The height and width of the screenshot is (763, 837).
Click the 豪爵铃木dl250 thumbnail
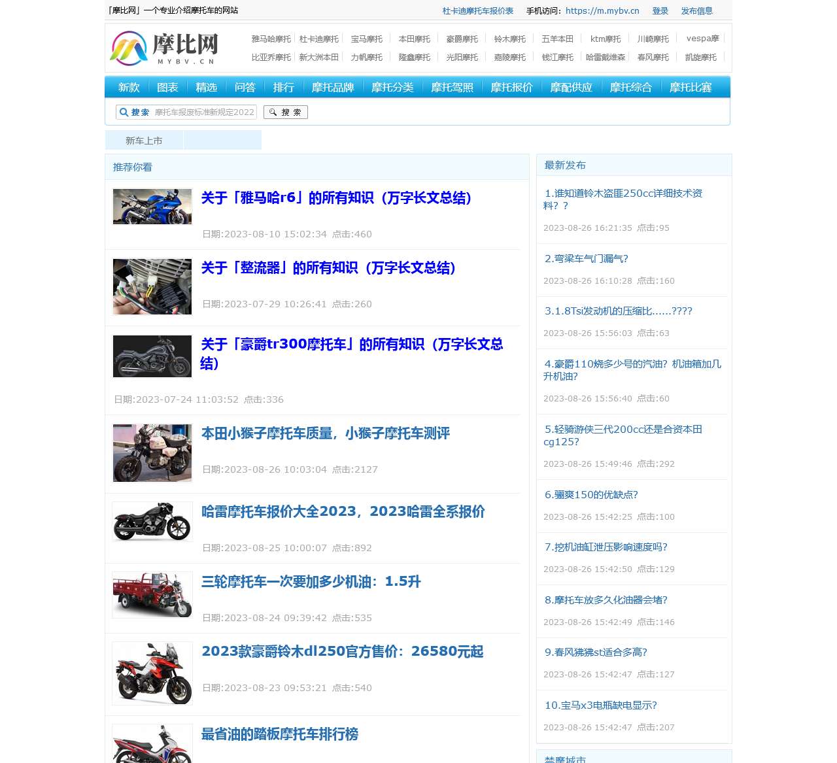coord(152,673)
